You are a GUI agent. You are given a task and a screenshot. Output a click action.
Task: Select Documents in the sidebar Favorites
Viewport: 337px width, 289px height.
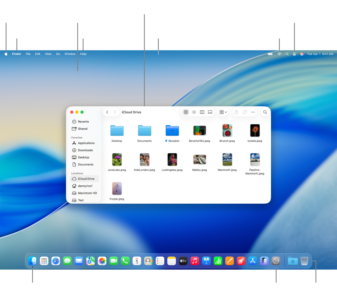(x=85, y=164)
